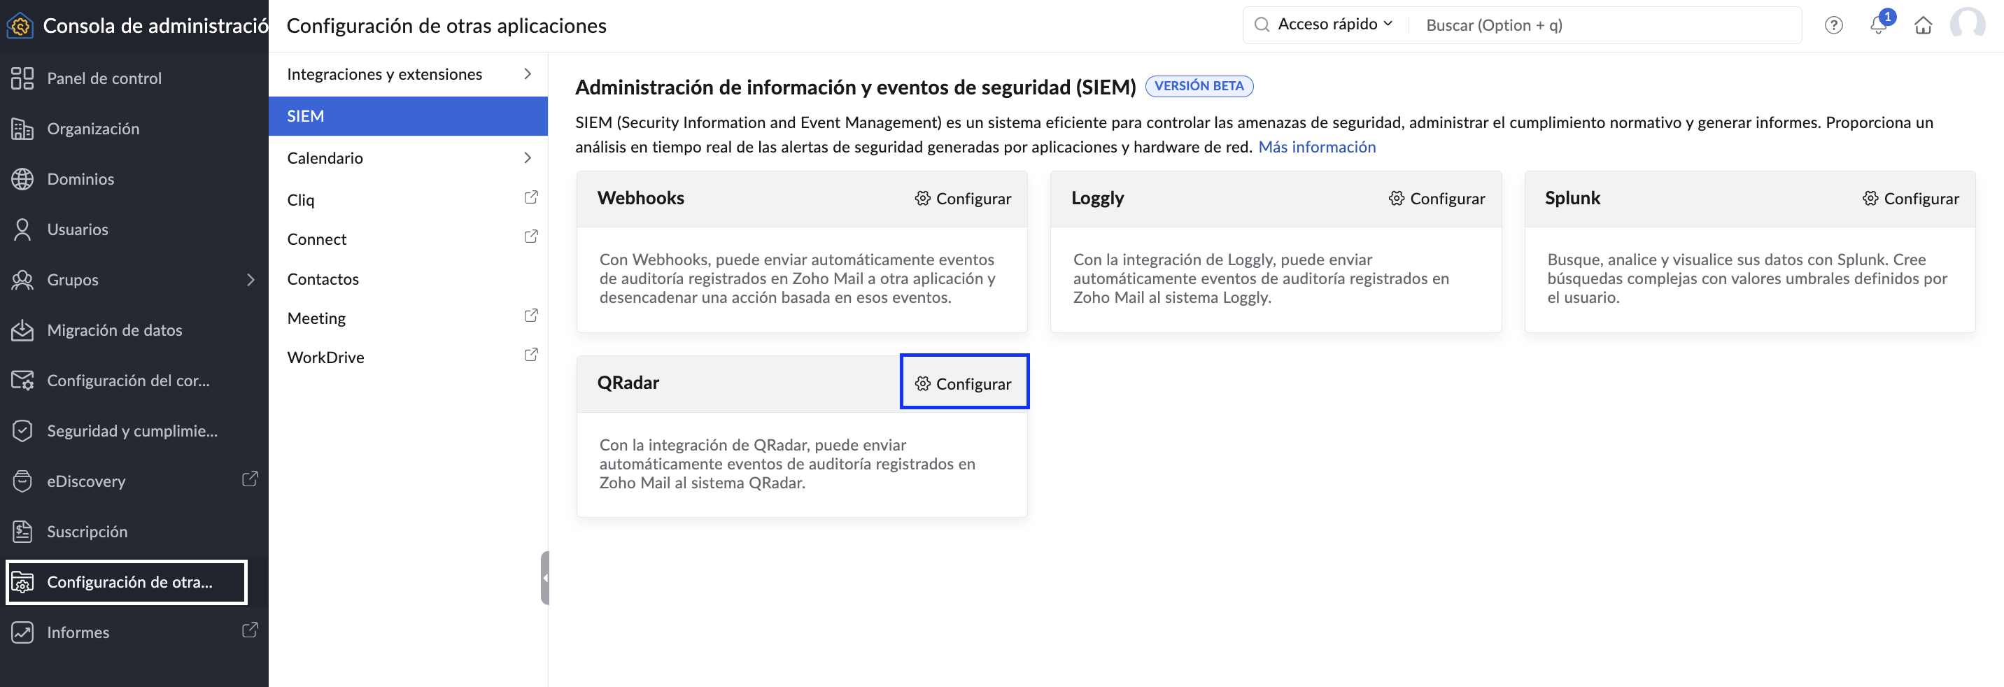Open Seguridad y cumplimiento in sidebar
Viewport: 2004px width, 687px height.
134,431
